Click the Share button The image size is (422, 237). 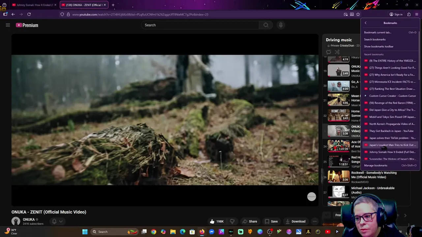tap(250, 222)
